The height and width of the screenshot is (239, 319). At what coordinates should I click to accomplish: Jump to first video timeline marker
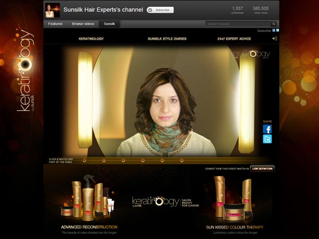(85, 160)
